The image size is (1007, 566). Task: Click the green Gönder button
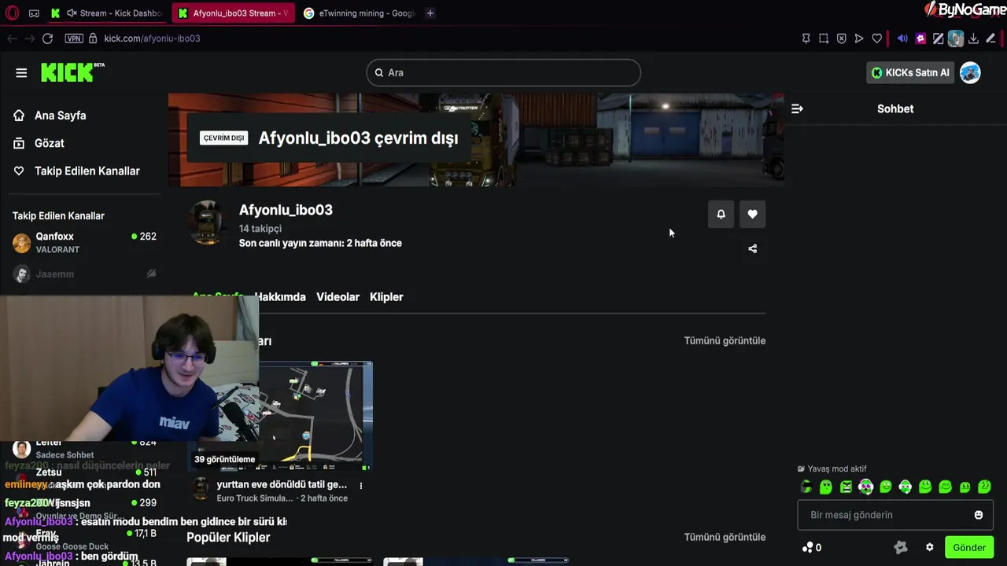(969, 547)
